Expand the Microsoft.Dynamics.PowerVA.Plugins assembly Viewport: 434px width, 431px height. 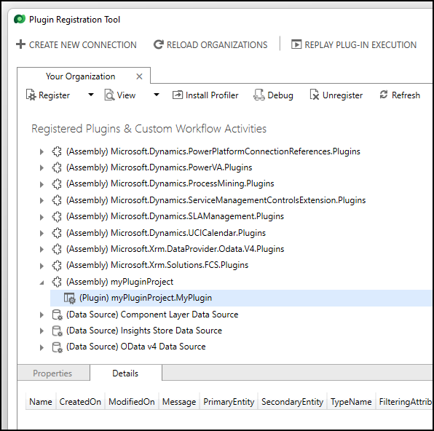pyautogui.click(x=42, y=167)
